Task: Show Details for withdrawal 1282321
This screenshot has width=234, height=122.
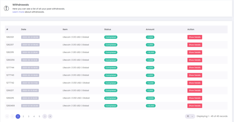Action: [x=195, y=37]
